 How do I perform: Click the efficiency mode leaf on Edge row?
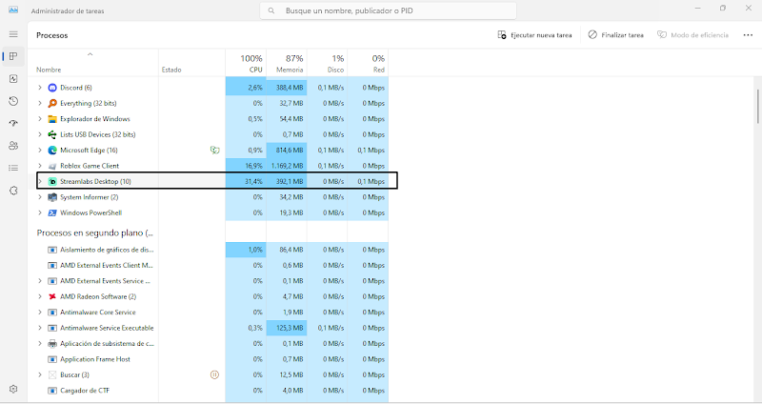pyautogui.click(x=215, y=151)
